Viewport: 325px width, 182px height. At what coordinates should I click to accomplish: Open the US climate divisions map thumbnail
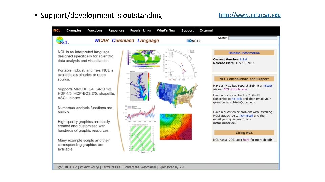(177, 94)
